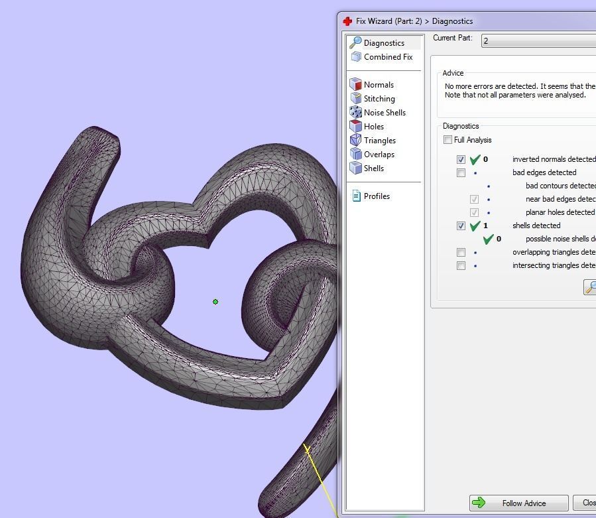Click the 'bad contours detected' label
Viewport: 596px width, 518px height.
tap(561, 186)
